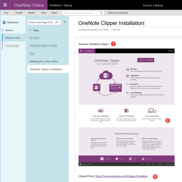Click the Notebooks label
This screenshot has height=182, width=182.
(x=13, y=22)
